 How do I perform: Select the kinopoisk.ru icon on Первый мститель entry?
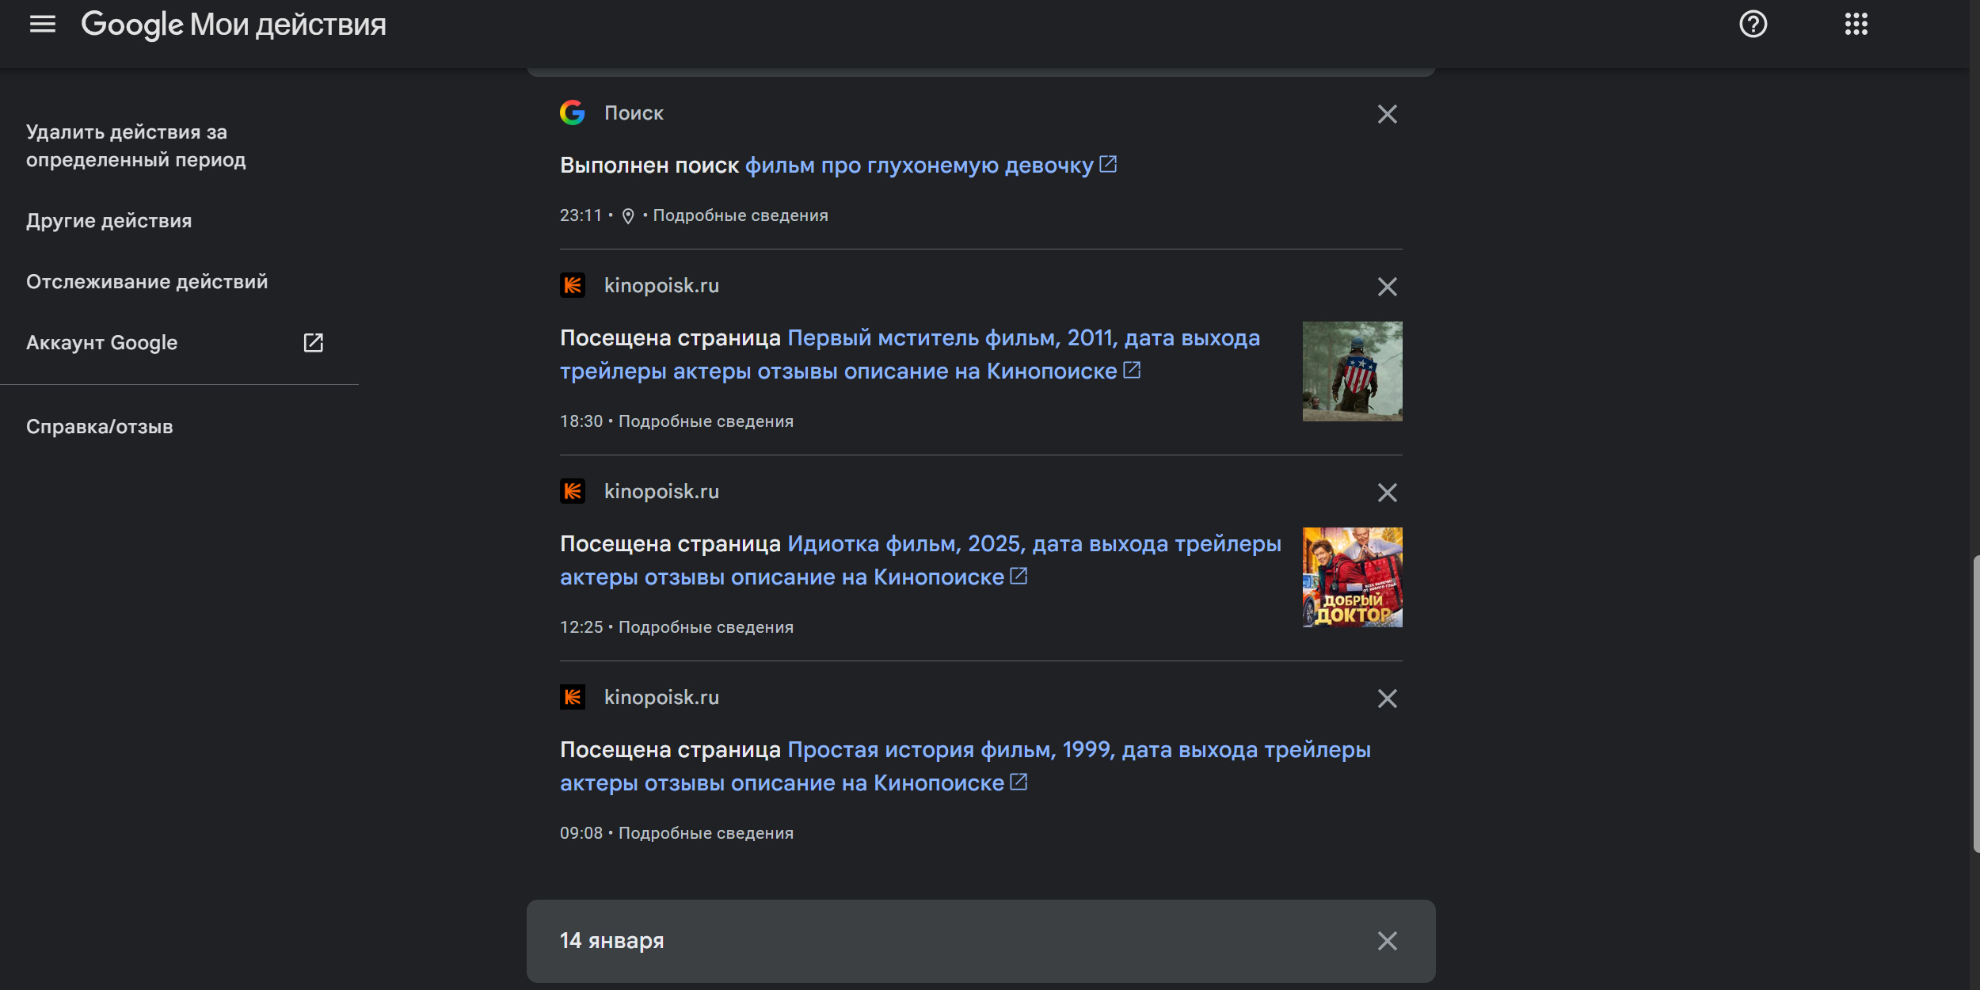pyautogui.click(x=574, y=286)
